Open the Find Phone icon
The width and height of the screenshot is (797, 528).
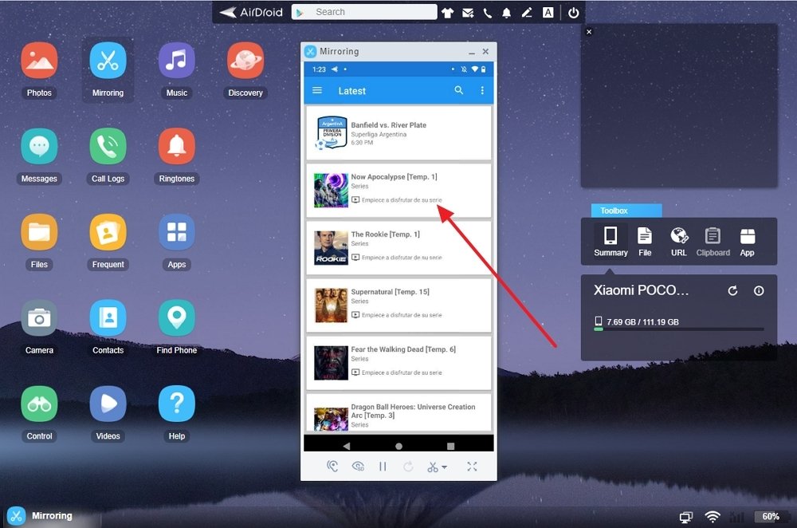[176, 318]
